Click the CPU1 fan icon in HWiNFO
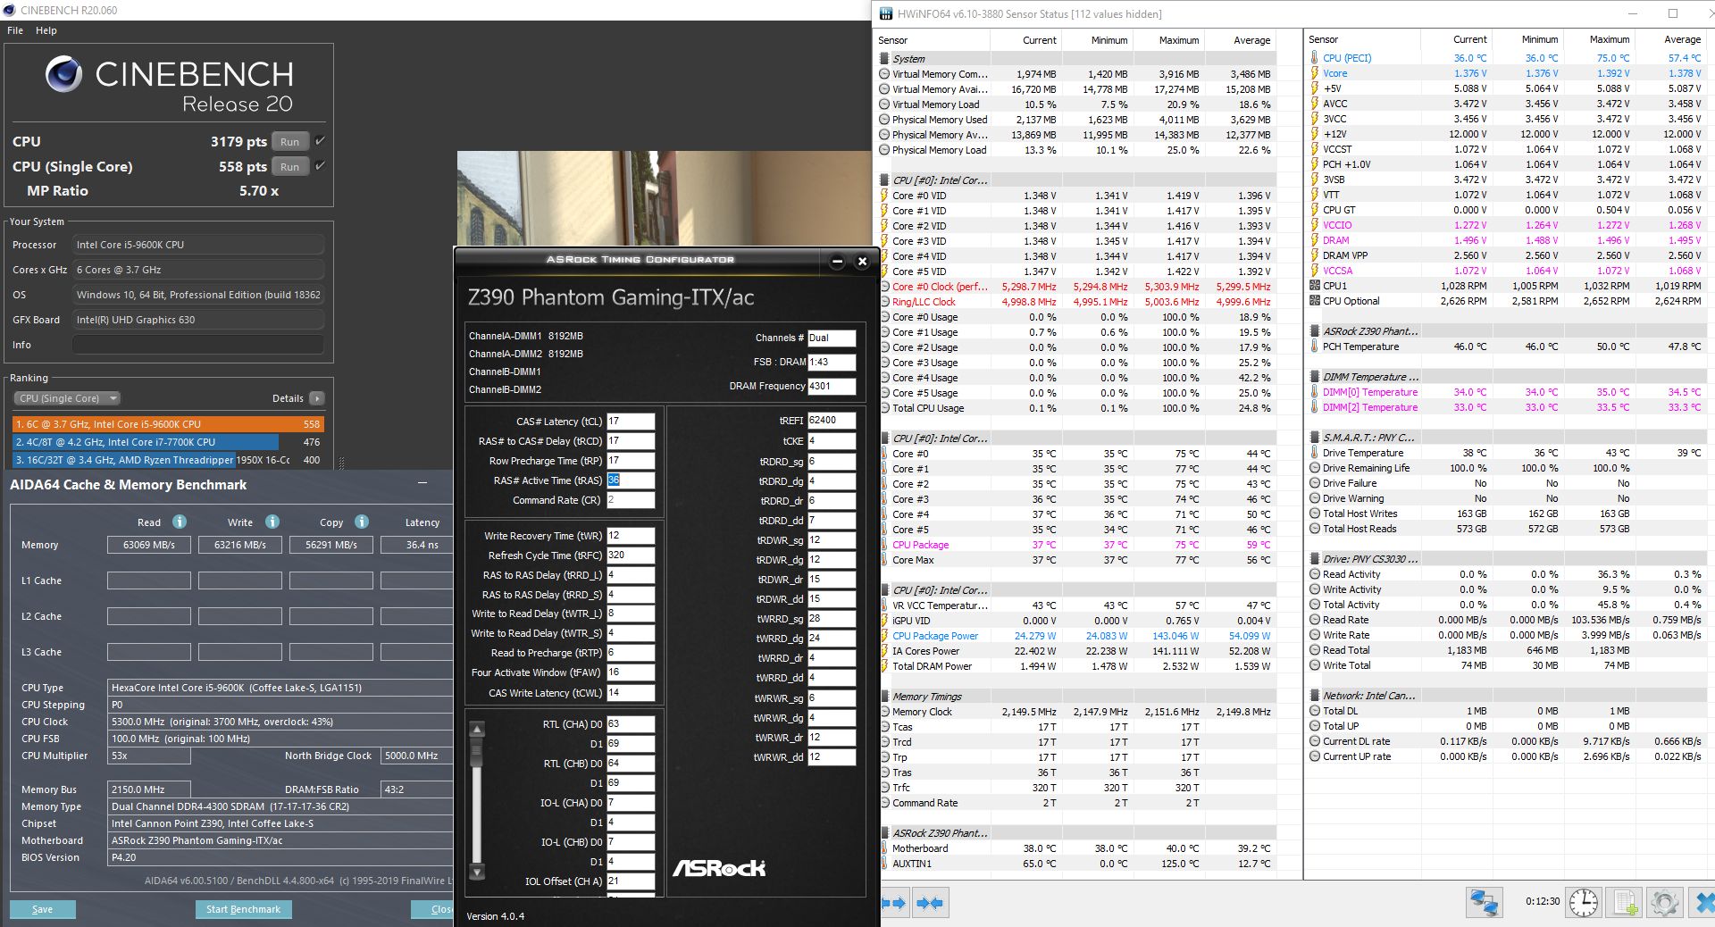1715x927 pixels. pos(1315,286)
